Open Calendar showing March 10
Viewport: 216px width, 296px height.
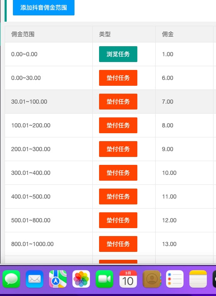(128, 279)
